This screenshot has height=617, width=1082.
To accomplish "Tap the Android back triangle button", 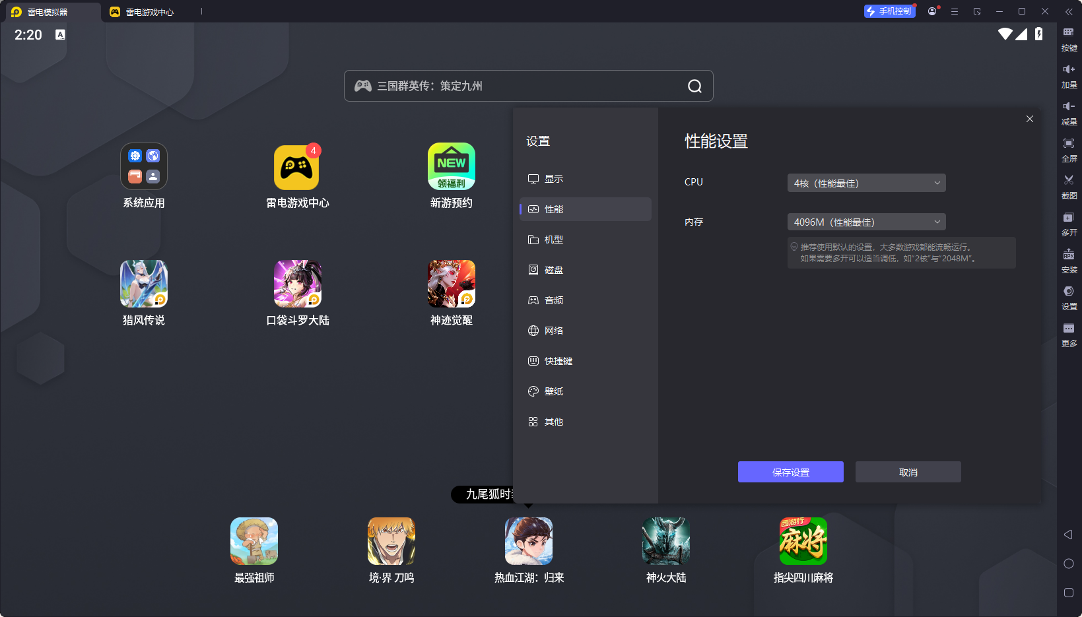I will click(x=1068, y=535).
